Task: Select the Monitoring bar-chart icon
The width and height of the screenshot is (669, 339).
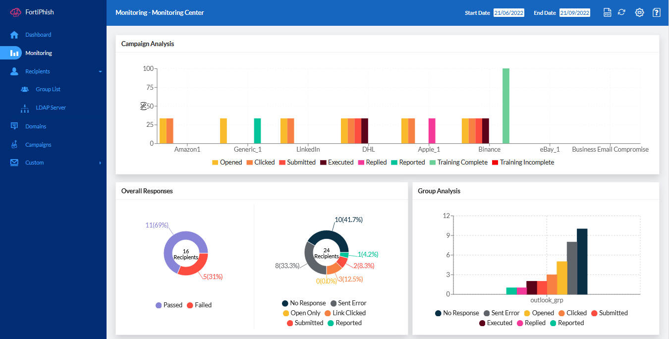Action: pyautogui.click(x=13, y=53)
